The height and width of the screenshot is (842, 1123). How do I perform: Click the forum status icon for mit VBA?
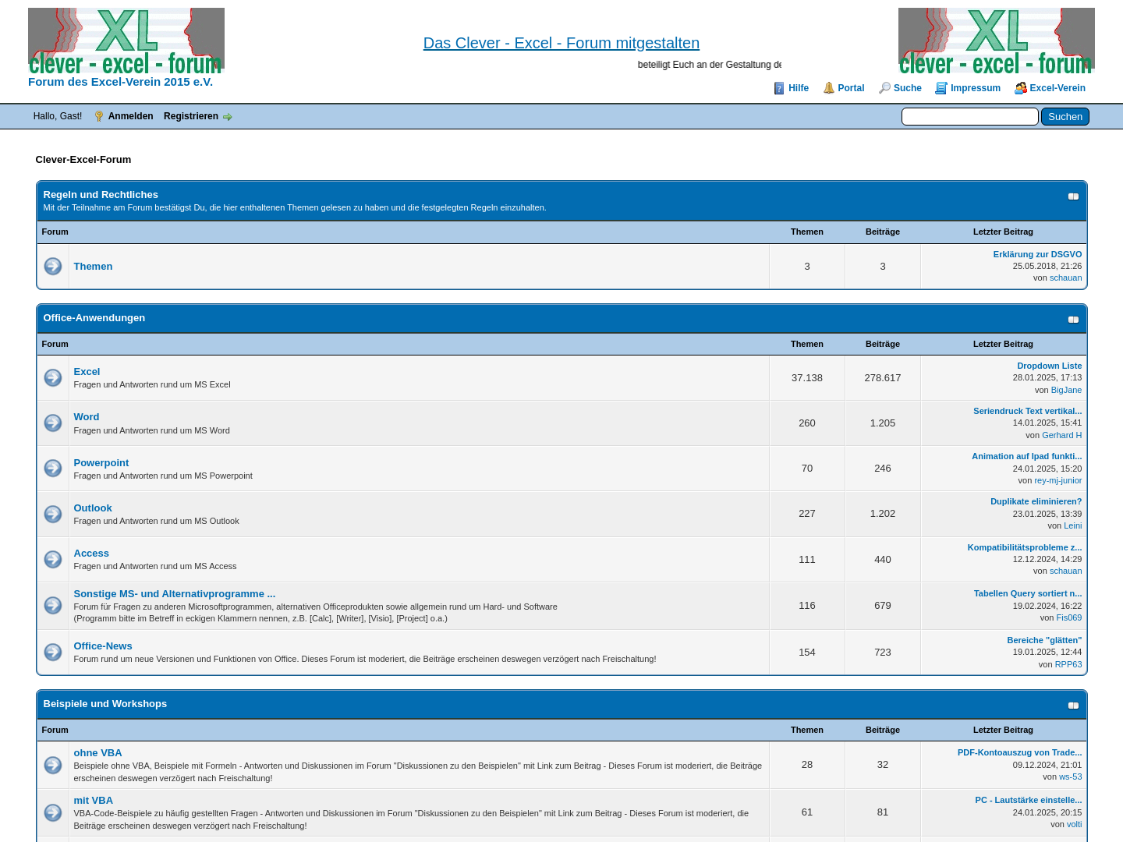(x=52, y=812)
